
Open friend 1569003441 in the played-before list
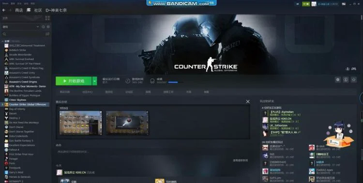tap(278, 163)
